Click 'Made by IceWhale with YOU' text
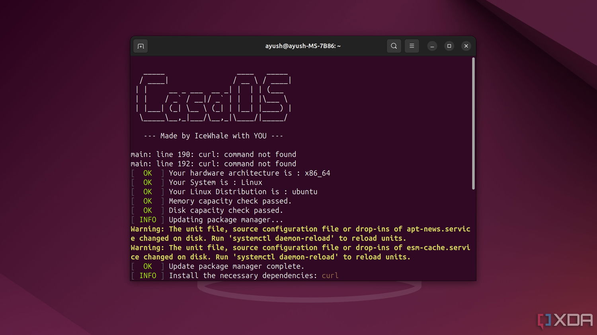 [x=213, y=136]
